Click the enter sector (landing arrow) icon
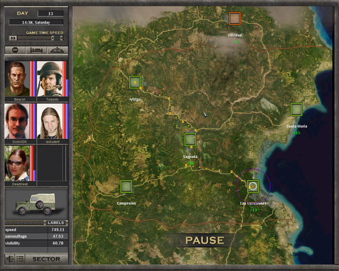 coord(57,50)
